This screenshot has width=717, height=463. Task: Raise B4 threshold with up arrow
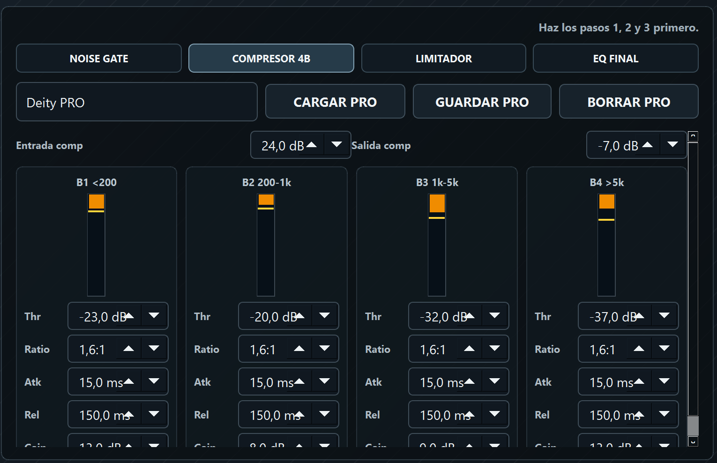tap(639, 316)
